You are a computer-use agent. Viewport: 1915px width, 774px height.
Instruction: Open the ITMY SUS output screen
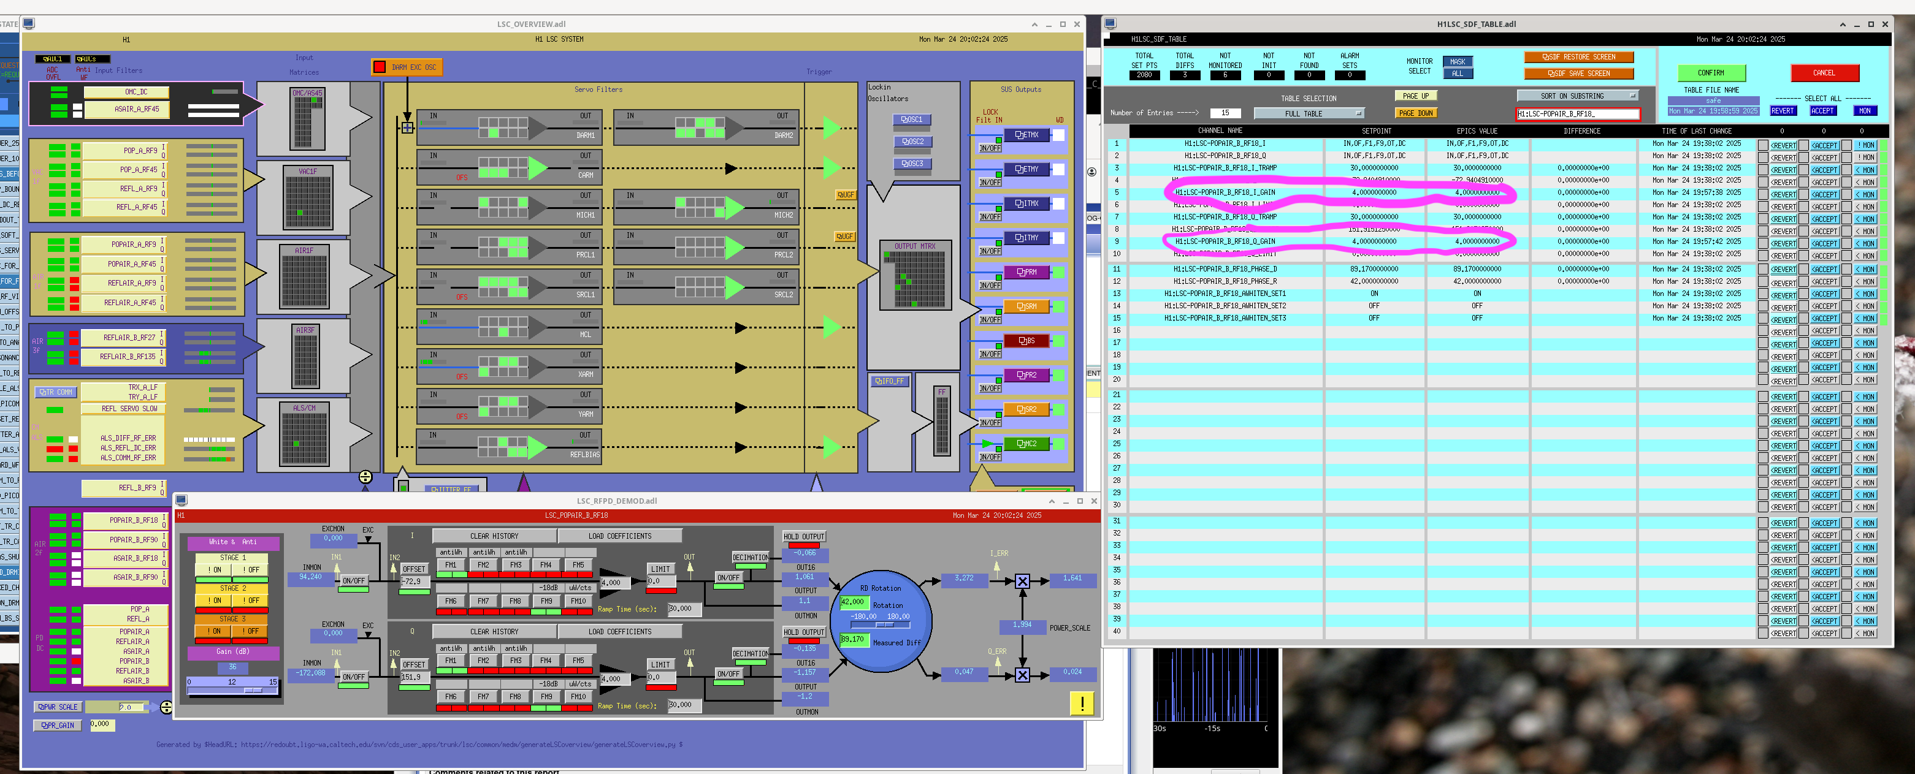(1026, 238)
